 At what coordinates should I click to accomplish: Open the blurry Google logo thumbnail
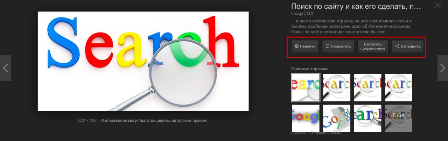pos(306,118)
